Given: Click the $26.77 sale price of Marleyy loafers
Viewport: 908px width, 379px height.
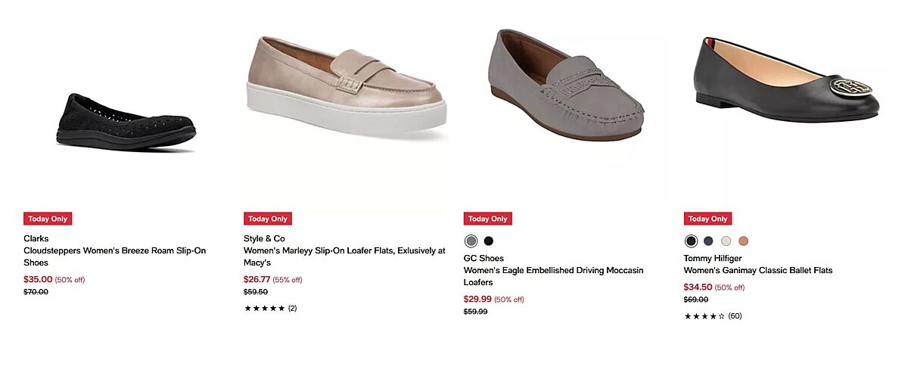Looking at the screenshot, I should [257, 279].
